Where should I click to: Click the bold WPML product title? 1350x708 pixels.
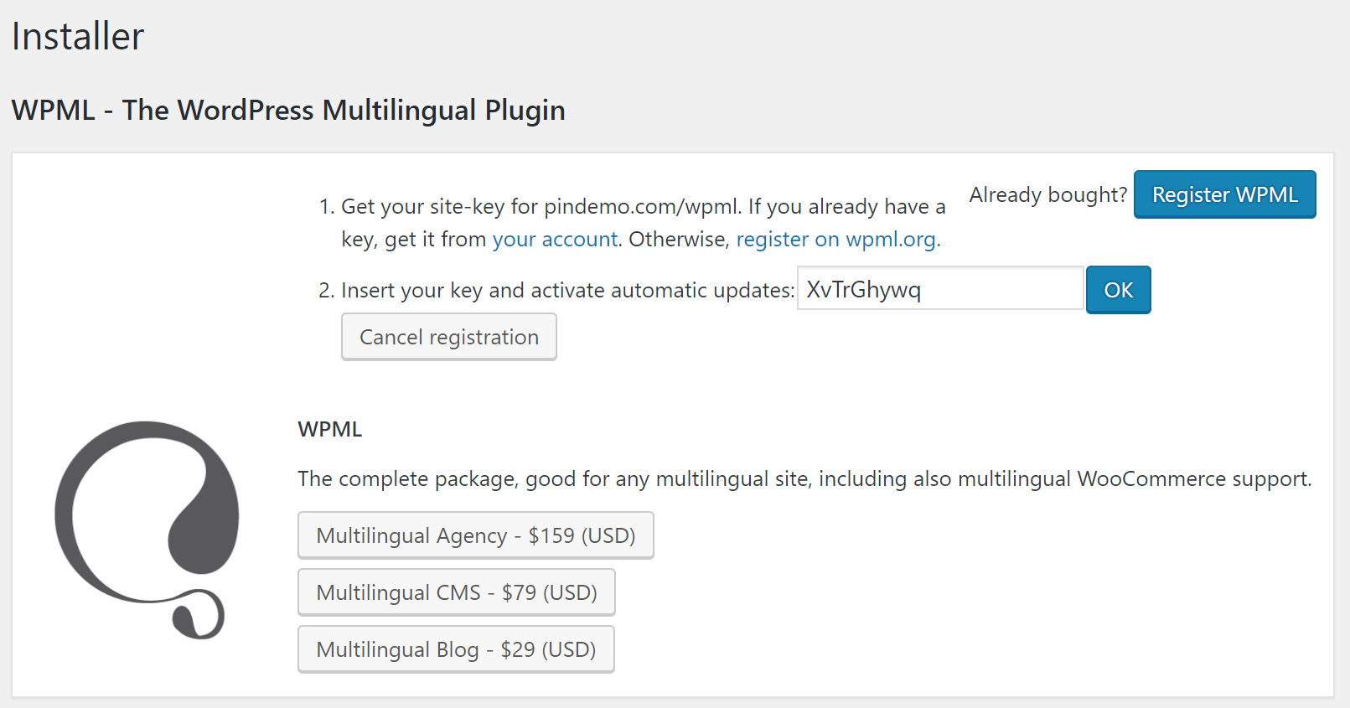click(x=330, y=430)
